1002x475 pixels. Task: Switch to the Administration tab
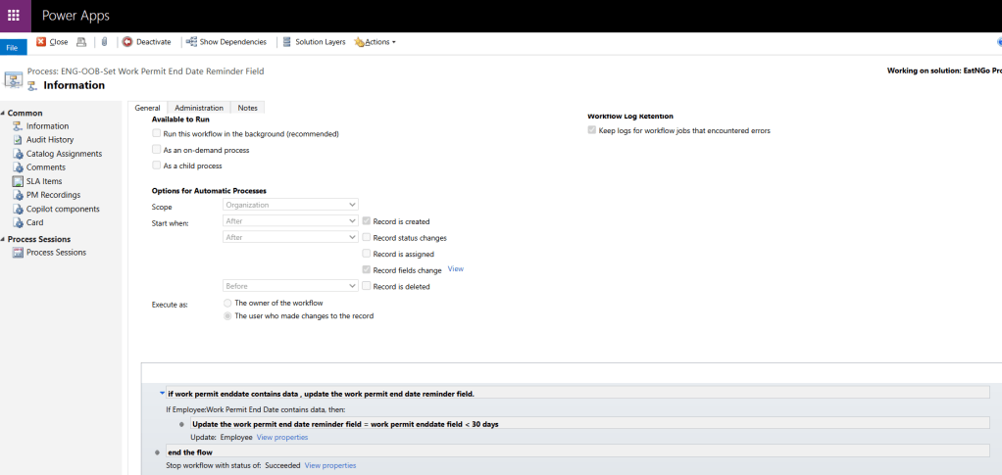click(199, 108)
